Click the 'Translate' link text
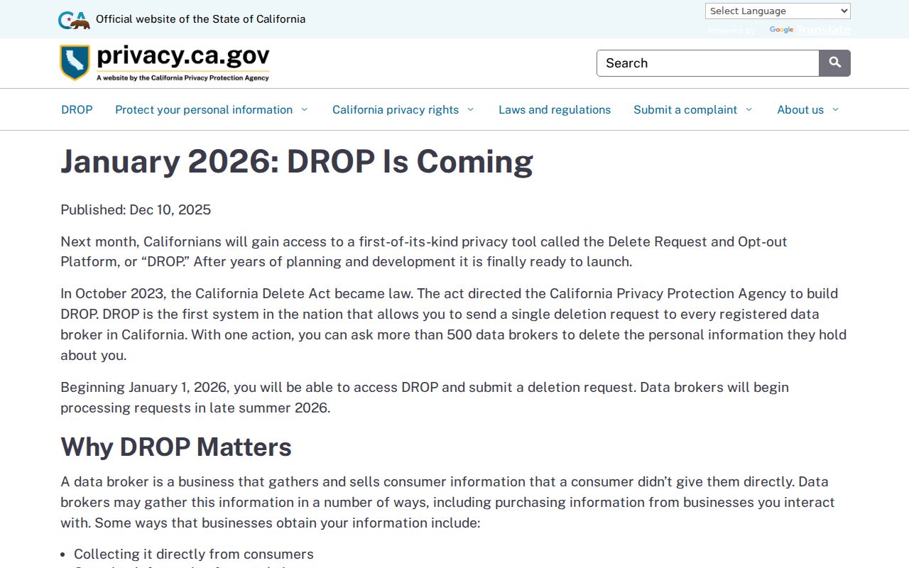Image resolution: width=909 pixels, height=568 pixels. (x=824, y=30)
